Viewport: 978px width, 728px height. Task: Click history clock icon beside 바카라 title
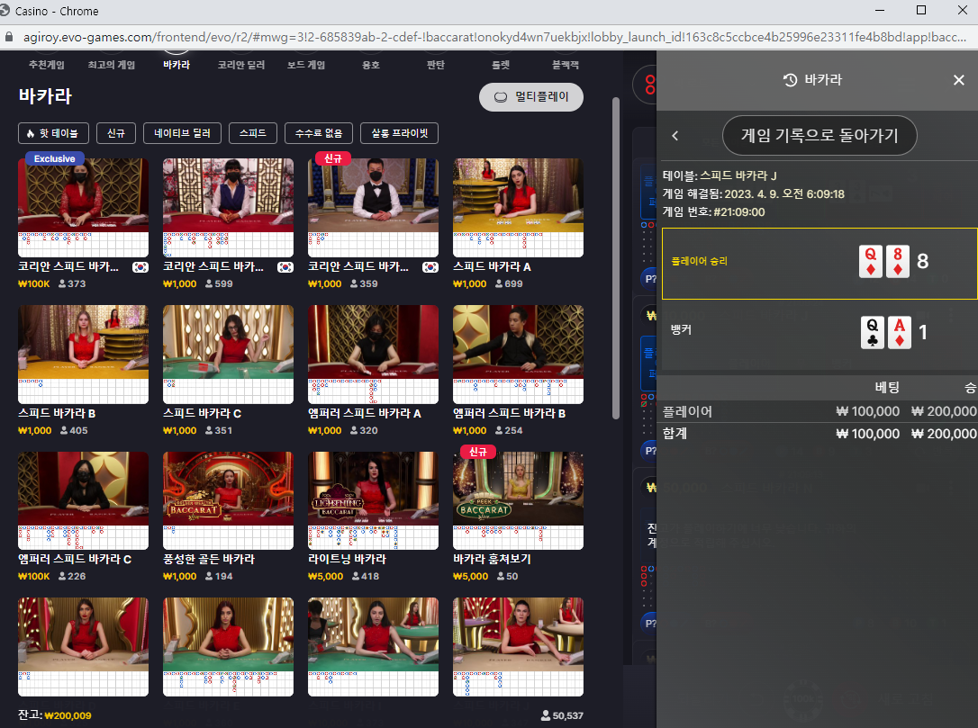pyautogui.click(x=790, y=80)
